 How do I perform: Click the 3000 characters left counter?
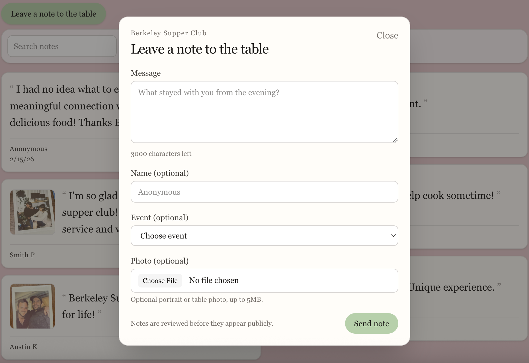pos(161,154)
